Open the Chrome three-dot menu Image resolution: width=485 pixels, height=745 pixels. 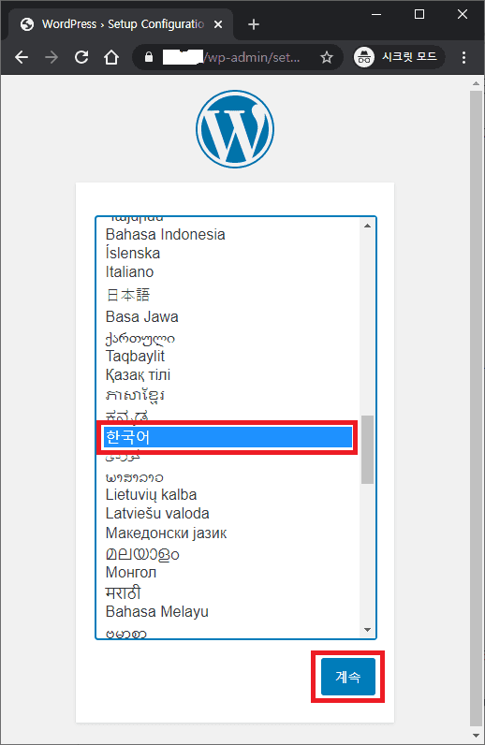click(x=463, y=57)
